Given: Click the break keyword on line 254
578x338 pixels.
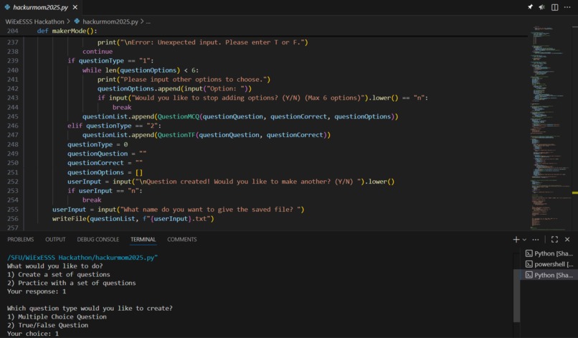Looking at the screenshot, I should click(x=92, y=200).
